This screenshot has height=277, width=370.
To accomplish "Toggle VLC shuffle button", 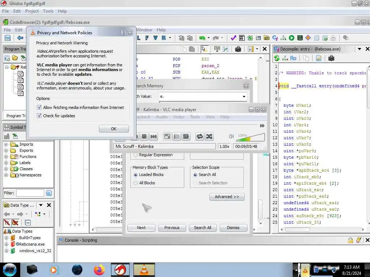I will (209, 136).
